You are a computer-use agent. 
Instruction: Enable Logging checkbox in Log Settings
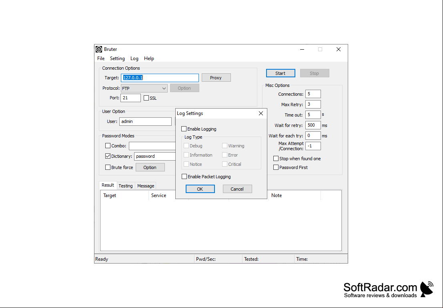click(184, 129)
